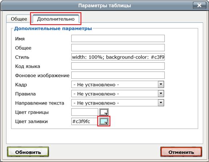Switch to the Общее tab
This screenshot has width=209, height=162.
(x=19, y=19)
